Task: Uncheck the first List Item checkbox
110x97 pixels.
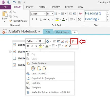Action: [14, 45]
